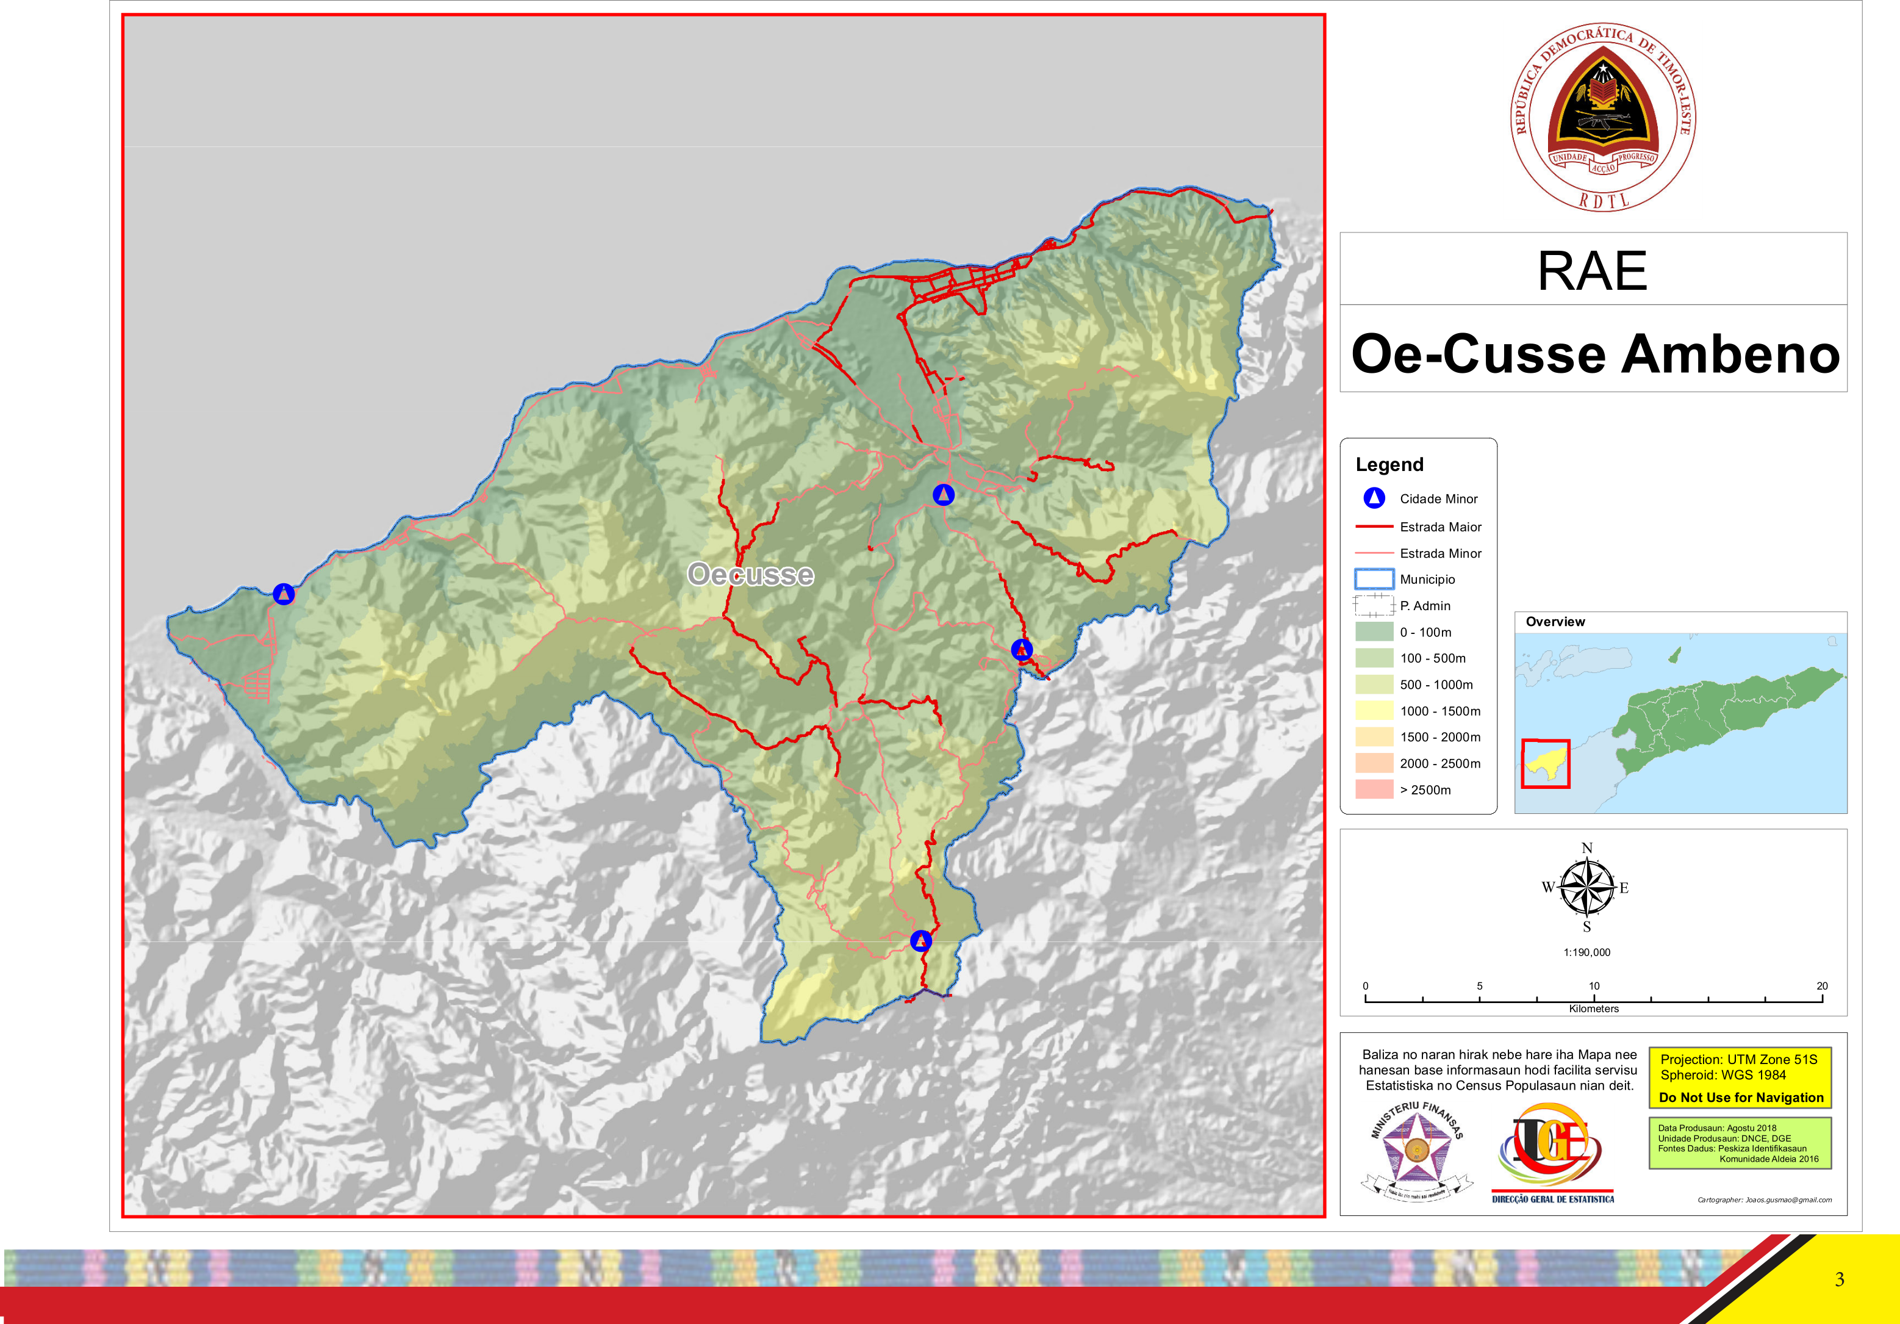Click the RDTL national emblem logo

pyautogui.click(x=1602, y=119)
